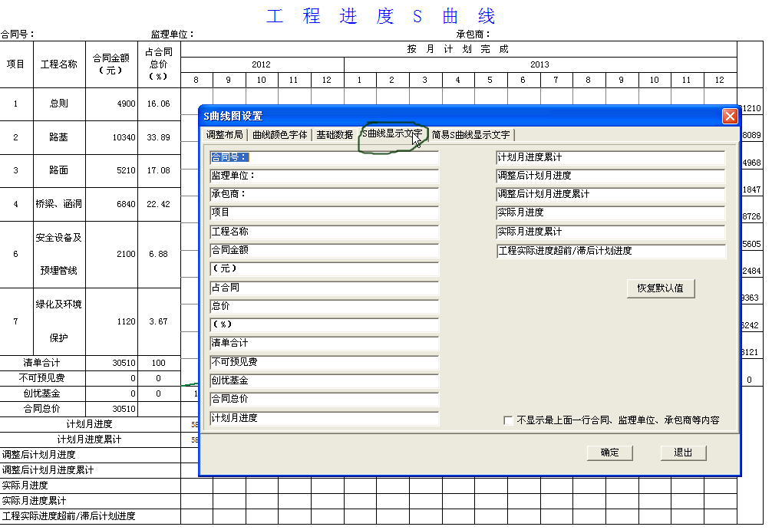Select the 调整后计划月进度累计 field in dialog
772x530 pixels.
(611, 194)
